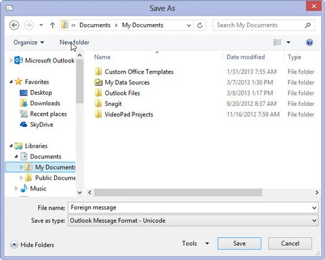Refresh the My Documents folder view

[200, 25]
